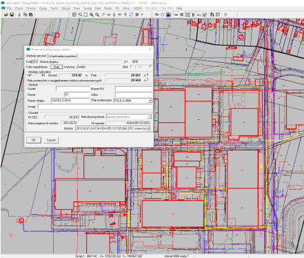Switch to Atrybuty opisowe tab

[36, 56]
